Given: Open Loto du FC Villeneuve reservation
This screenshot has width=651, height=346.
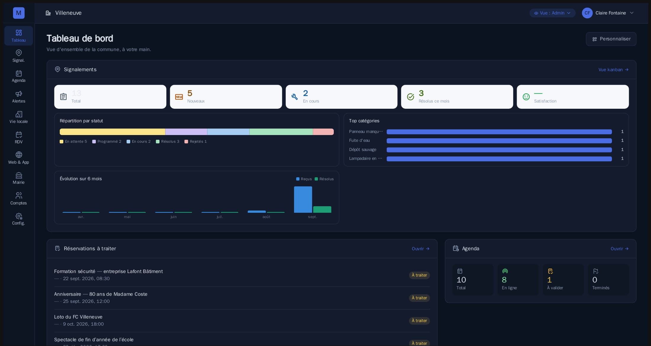Looking at the screenshot, I should click(242, 321).
